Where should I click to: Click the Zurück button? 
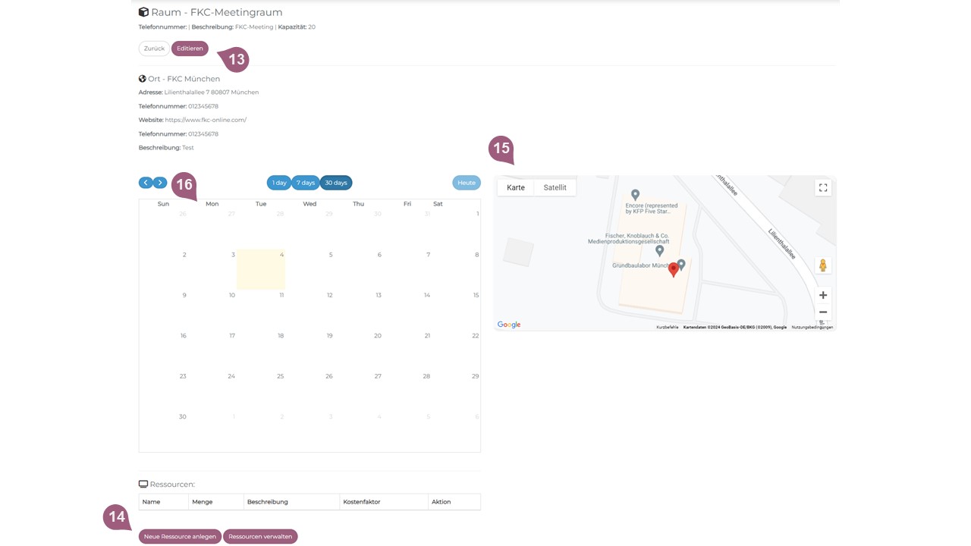coord(154,49)
